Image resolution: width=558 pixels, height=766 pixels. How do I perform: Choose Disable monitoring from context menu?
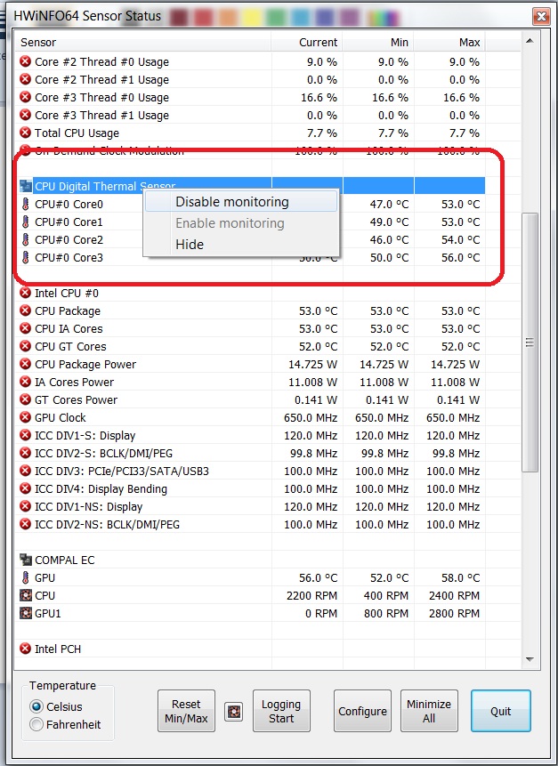[x=241, y=202]
